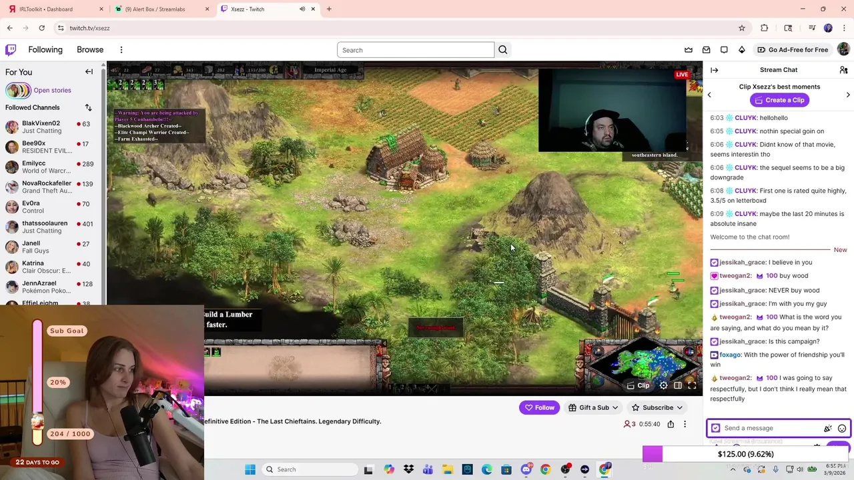
Task: Click the browser address bar
Action: pyautogui.click(x=394, y=28)
